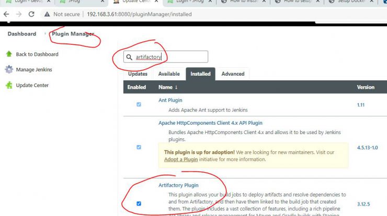Click the address bar URL
This screenshot has height=216, width=387.
pos(139,14)
